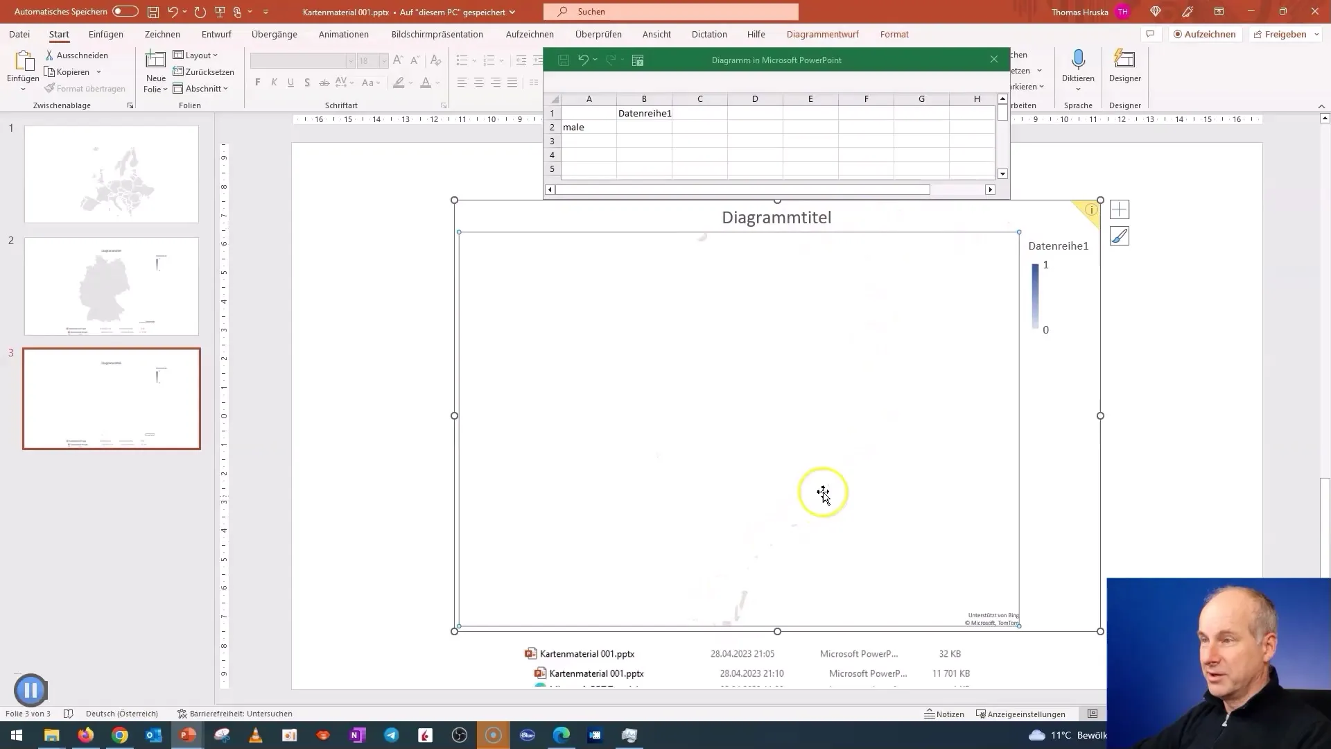1331x749 pixels.
Task: Pick the font color swatch
Action: tap(426, 83)
